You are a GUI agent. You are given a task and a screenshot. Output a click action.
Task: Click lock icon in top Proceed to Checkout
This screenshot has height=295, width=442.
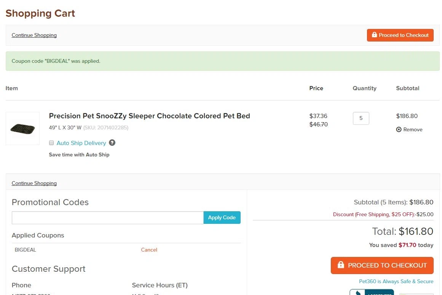pyautogui.click(x=374, y=35)
